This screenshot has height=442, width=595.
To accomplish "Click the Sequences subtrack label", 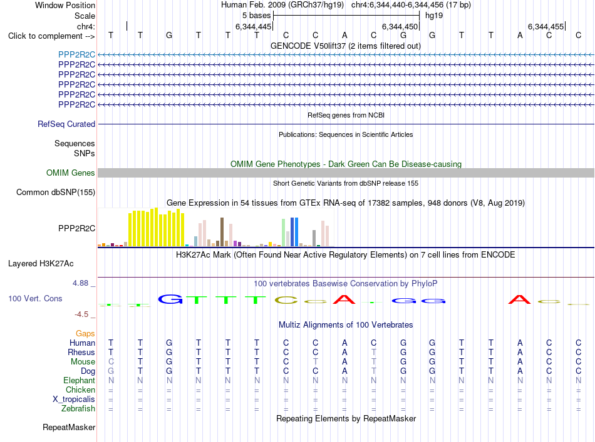I will (75, 144).
